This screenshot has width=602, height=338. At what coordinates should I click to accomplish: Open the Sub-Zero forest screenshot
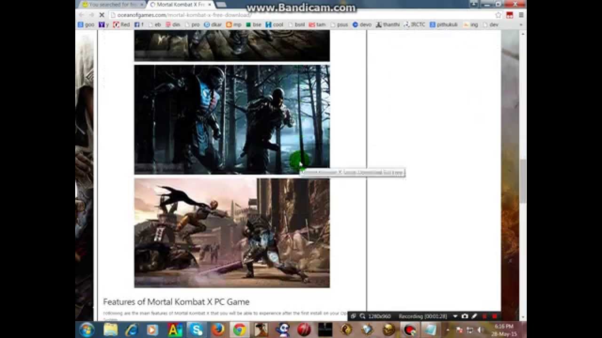232,120
